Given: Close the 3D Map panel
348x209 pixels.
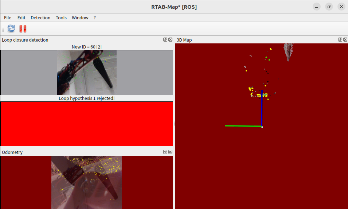Looking at the screenshot, I should click(x=345, y=39).
